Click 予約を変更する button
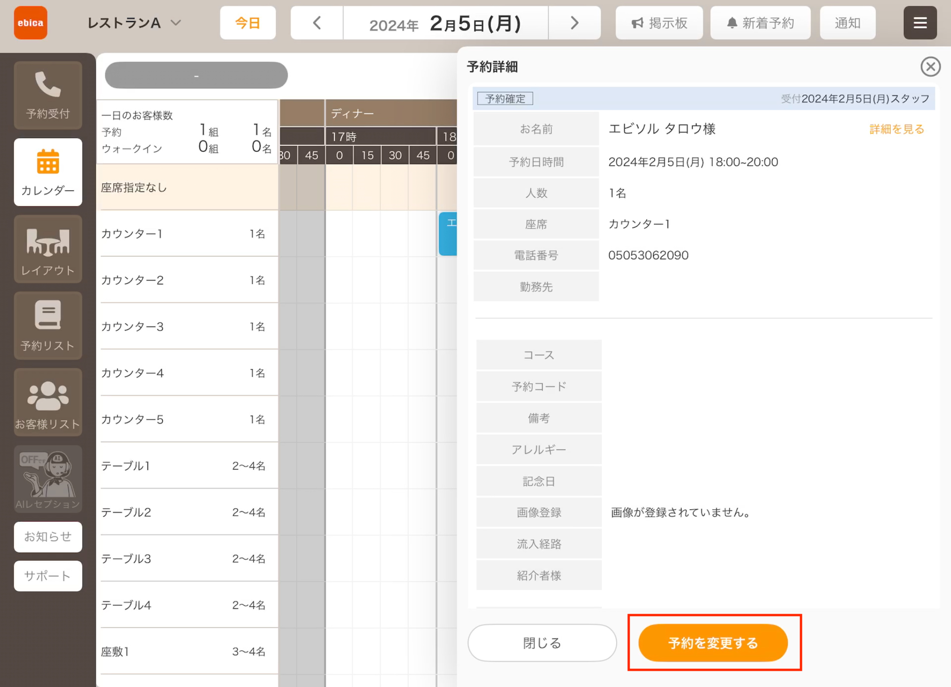 click(713, 643)
